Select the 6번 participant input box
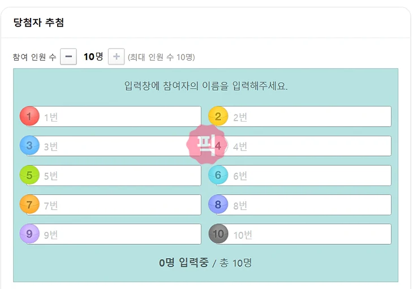413x289 pixels. tap(308, 176)
